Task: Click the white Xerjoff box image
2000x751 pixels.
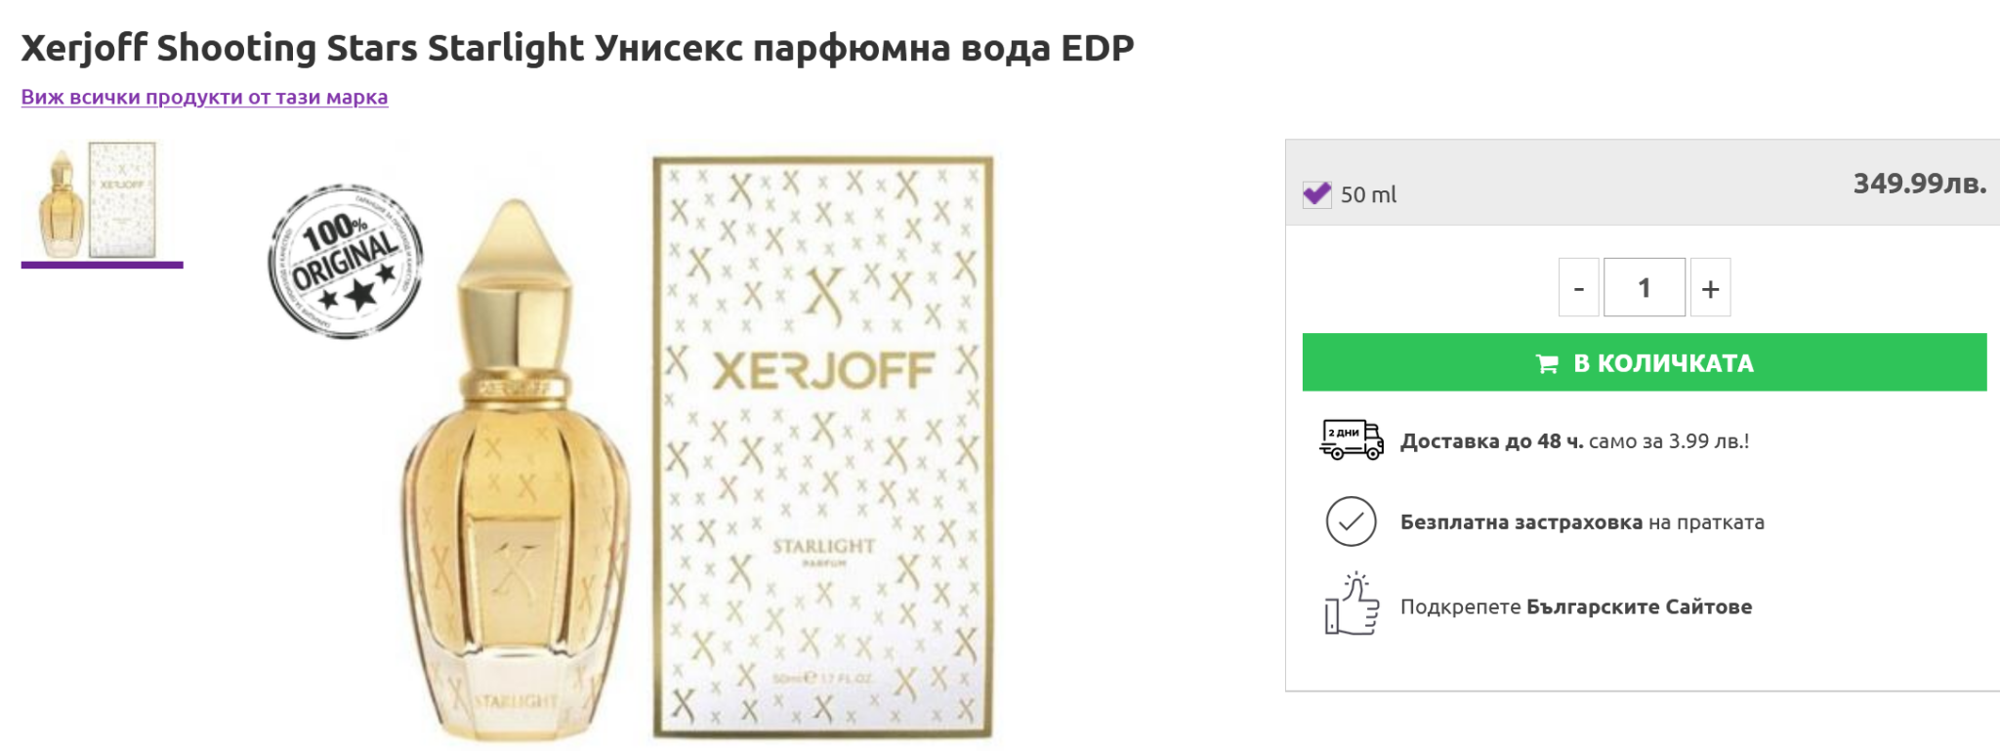Action: pos(822,449)
